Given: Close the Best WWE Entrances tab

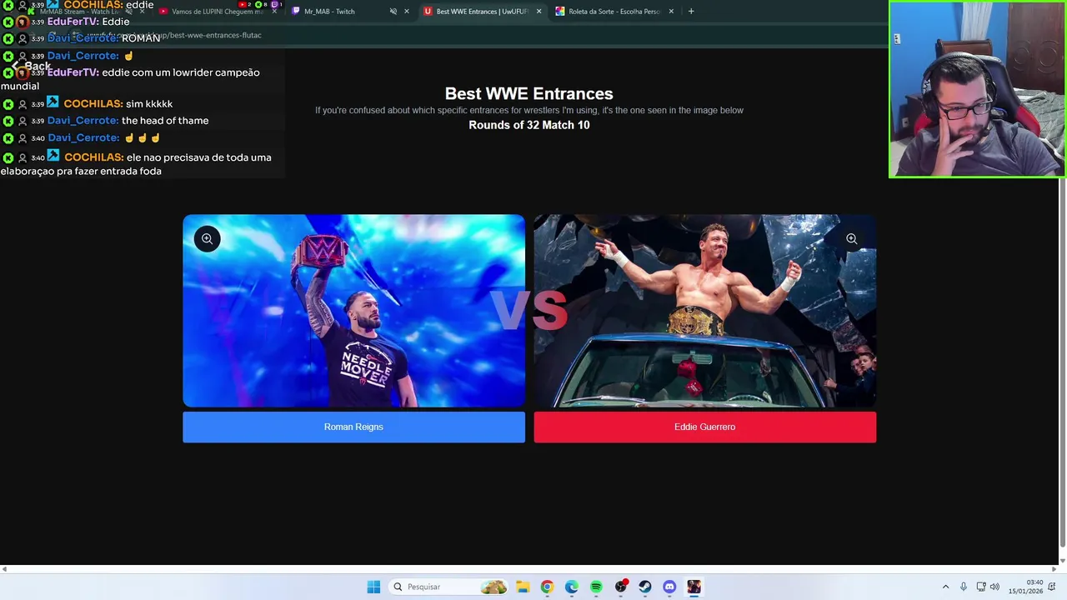Looking at the screenshot, I should tap(539, 12).
